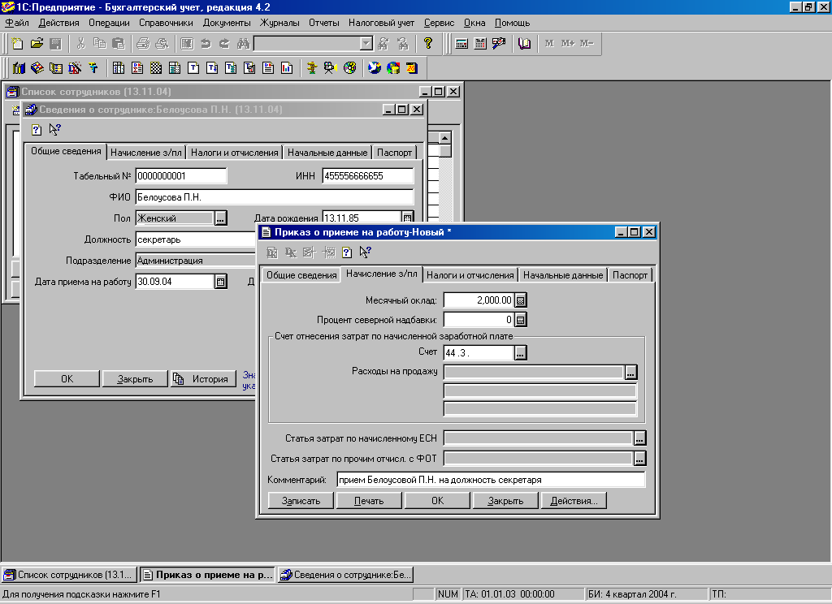Screen dimensions: 832x604
Task: Open the Пол gender selector ellipsis button
Action: tap(221, 218)
